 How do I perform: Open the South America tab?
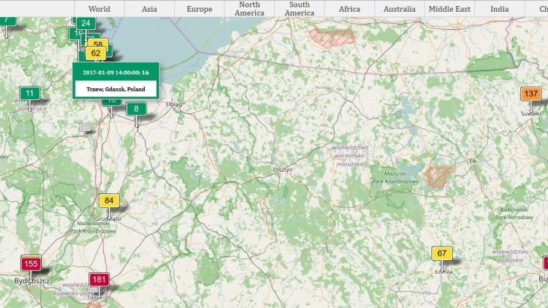click(x=299, y=9)
